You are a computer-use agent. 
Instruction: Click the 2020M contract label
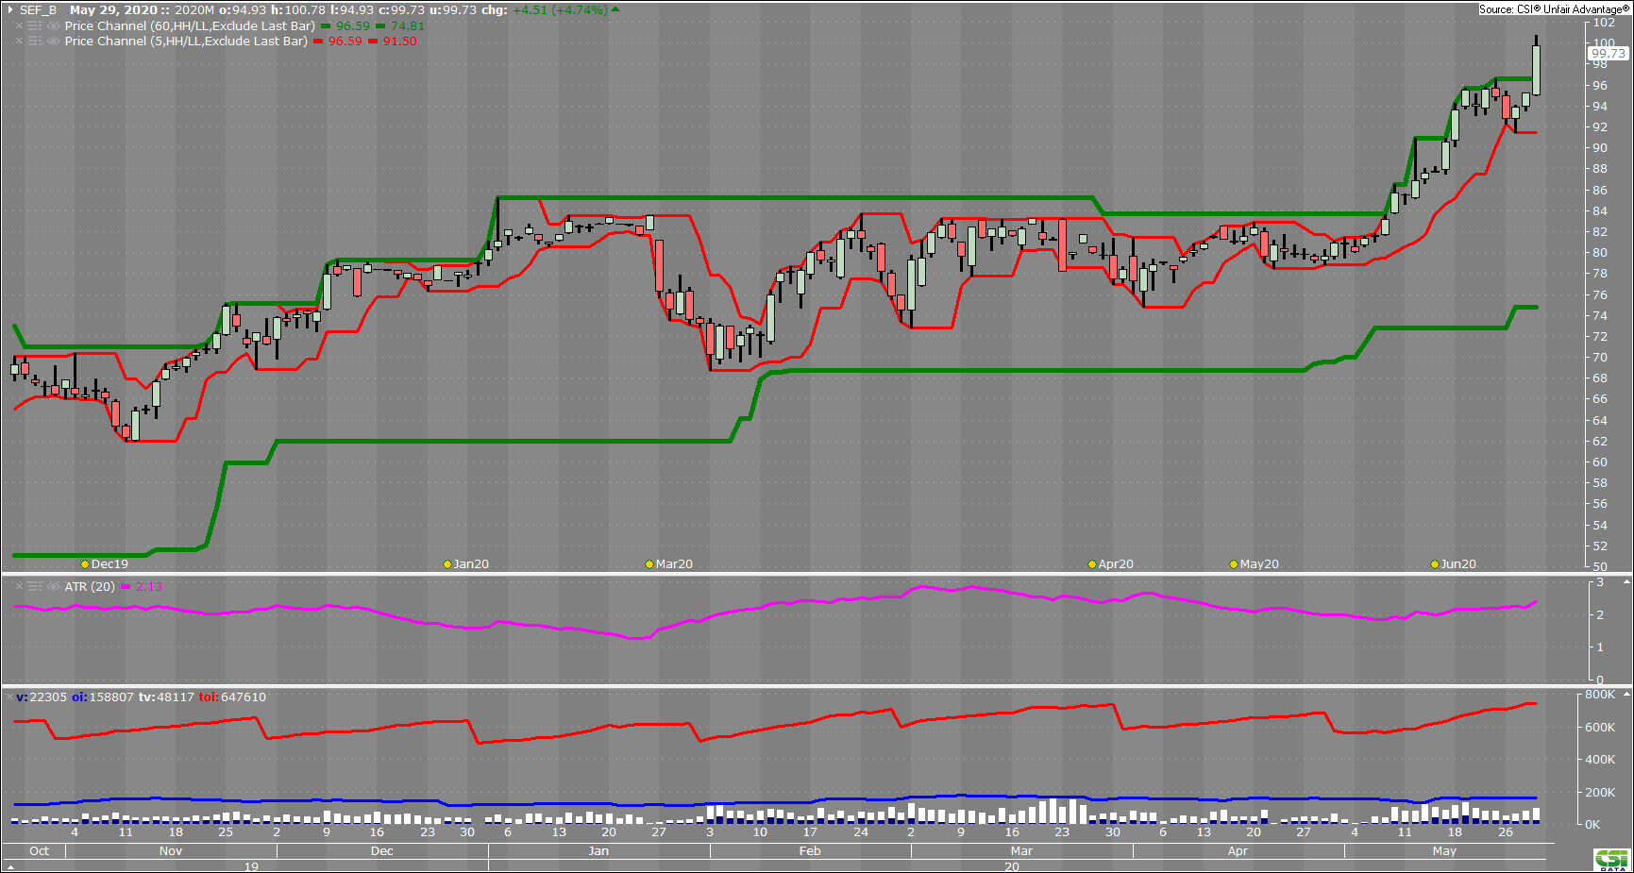tap(194, 10)
